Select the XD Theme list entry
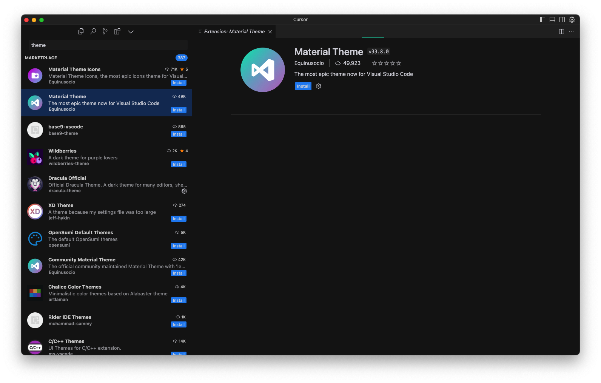This screenshot has height=383, width=601. (x=106, y=212)
